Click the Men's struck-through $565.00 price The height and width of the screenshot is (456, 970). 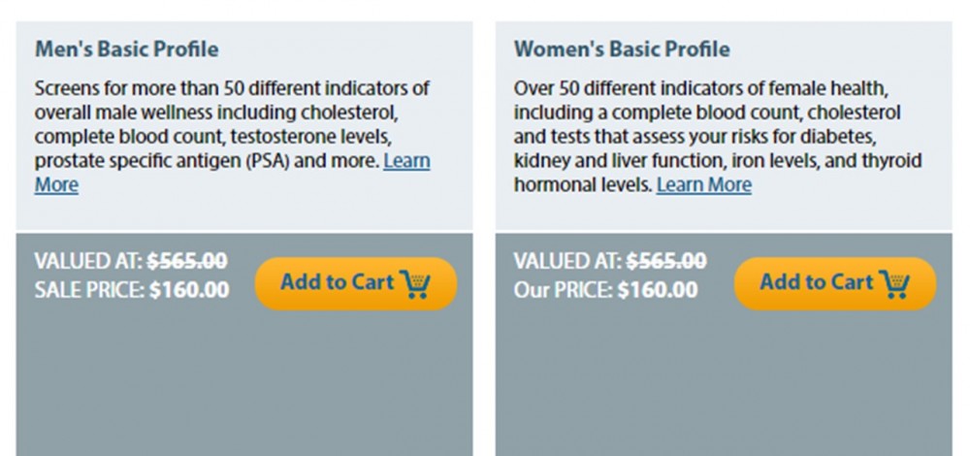(187, 261)
